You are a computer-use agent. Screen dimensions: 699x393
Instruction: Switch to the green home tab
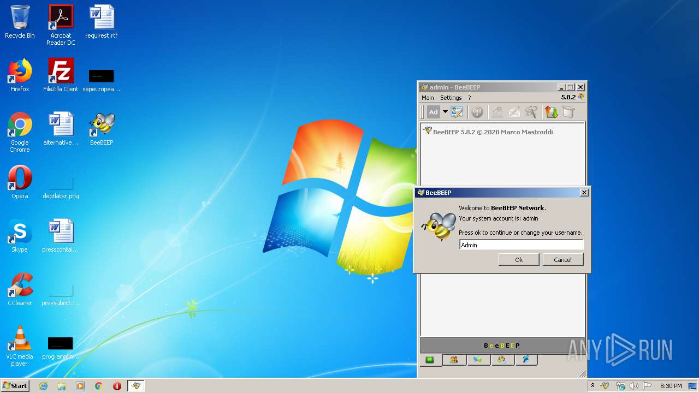click(430, 360)
